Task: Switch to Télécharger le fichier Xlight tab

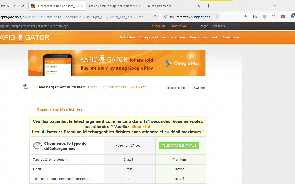Action: pyautogui.click(x=58, y=6)
